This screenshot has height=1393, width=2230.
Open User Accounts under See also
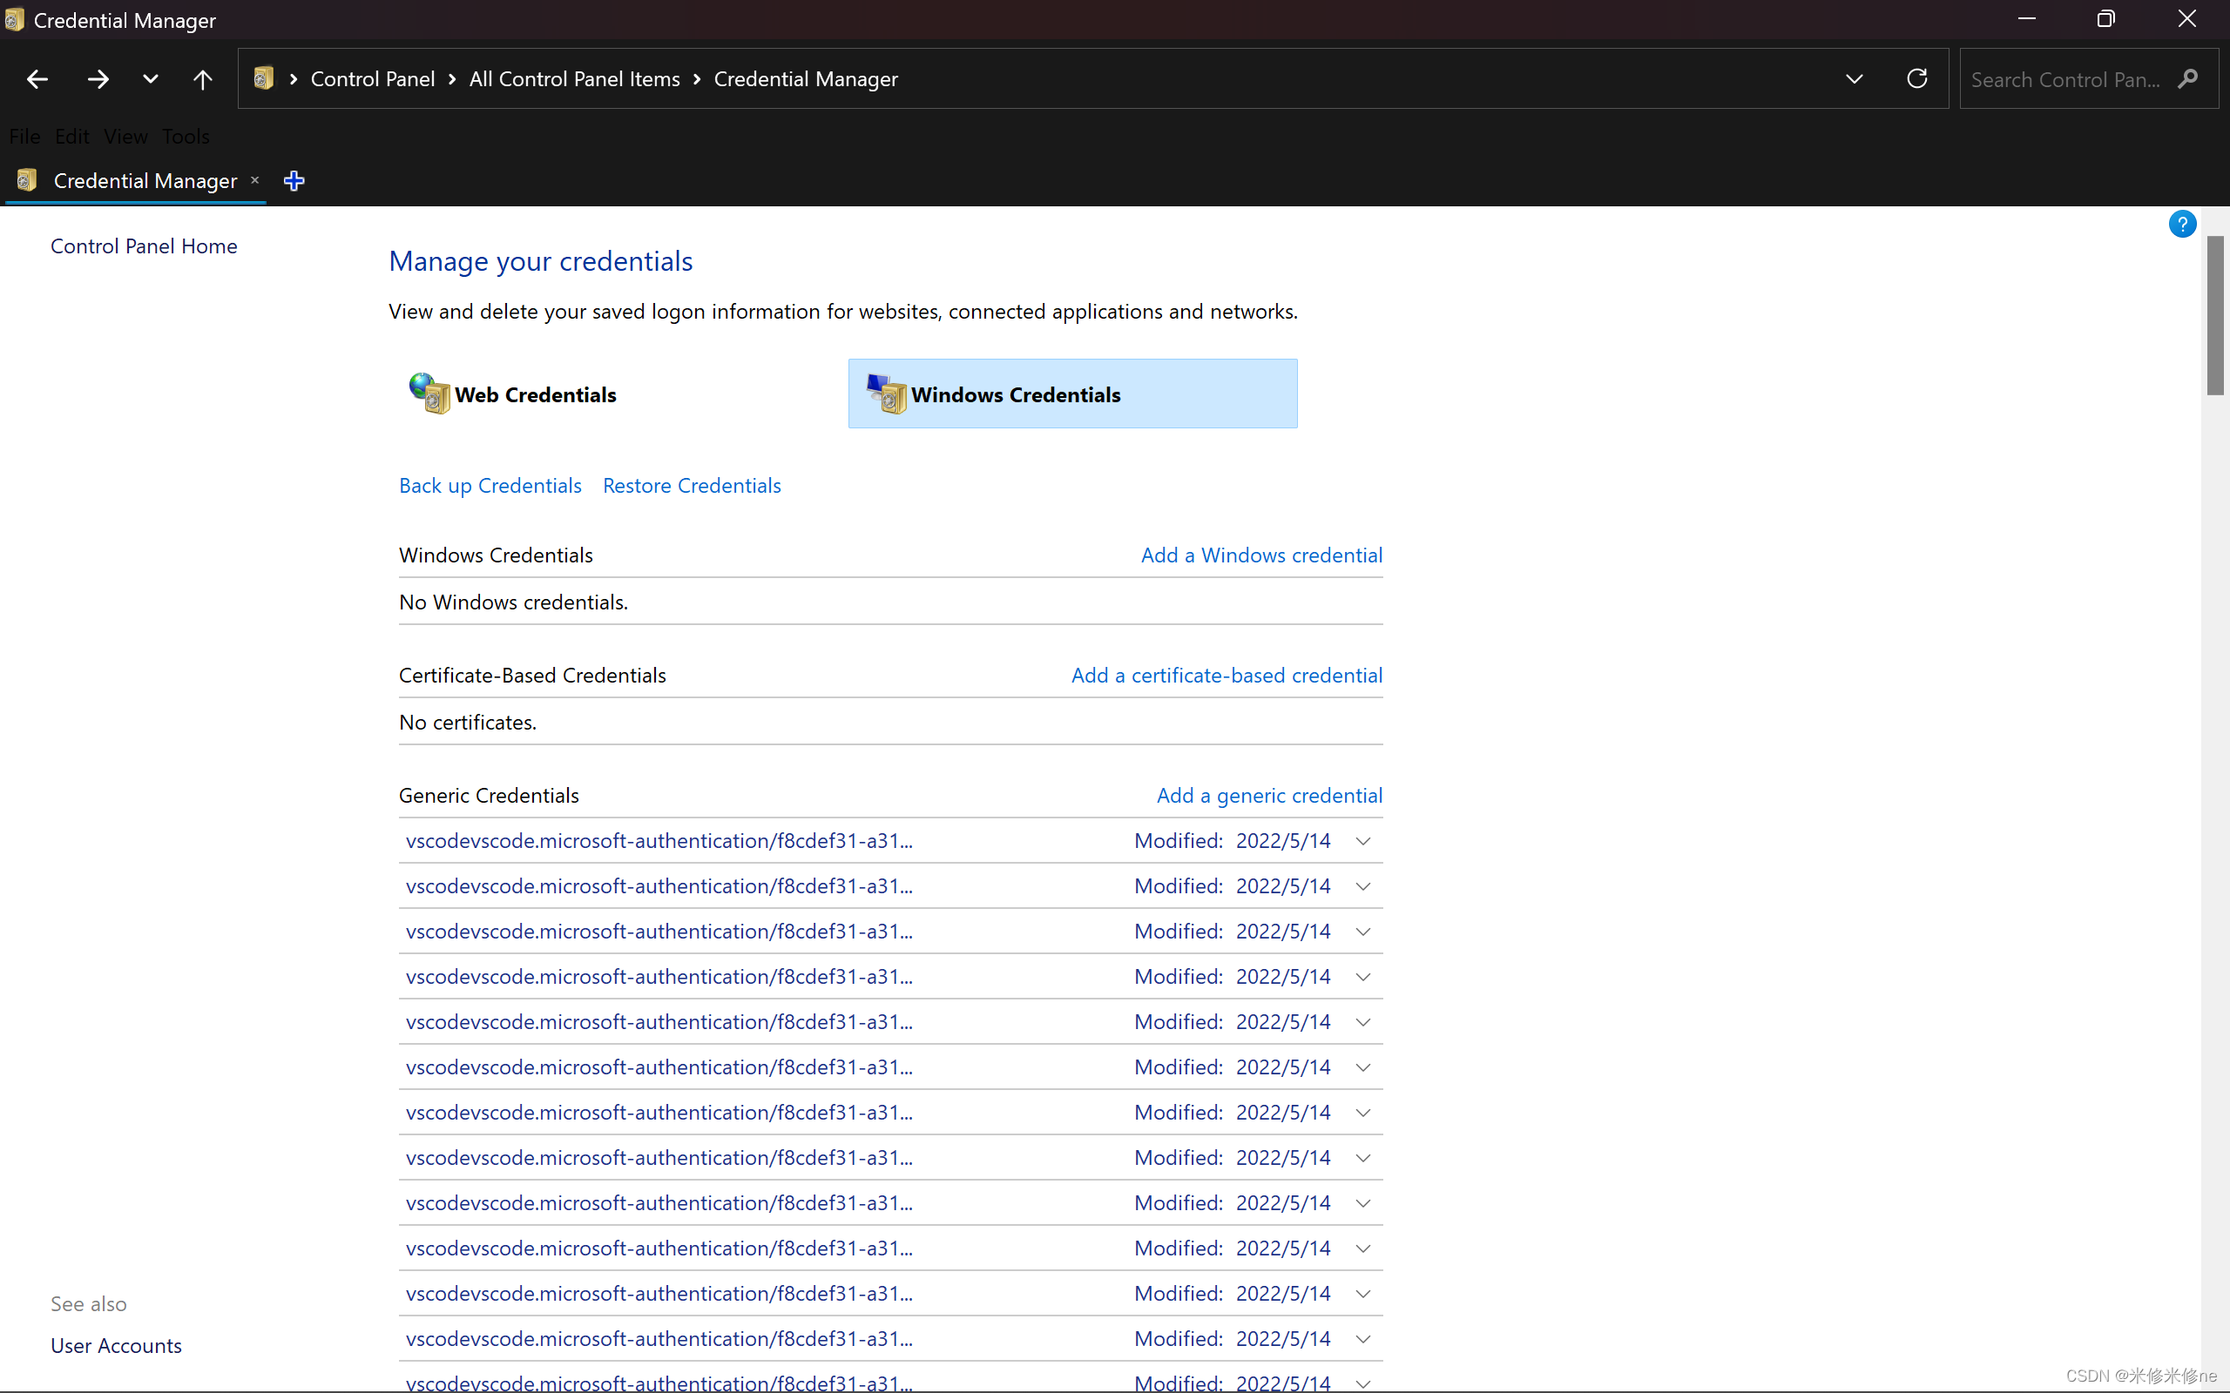(x=116, y=1345)
